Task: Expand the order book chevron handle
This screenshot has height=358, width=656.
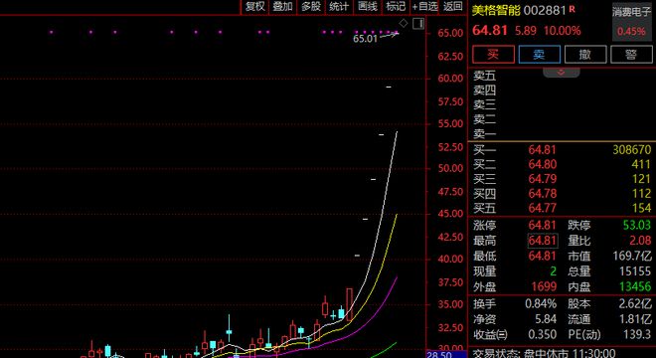Action: point(561,73)
